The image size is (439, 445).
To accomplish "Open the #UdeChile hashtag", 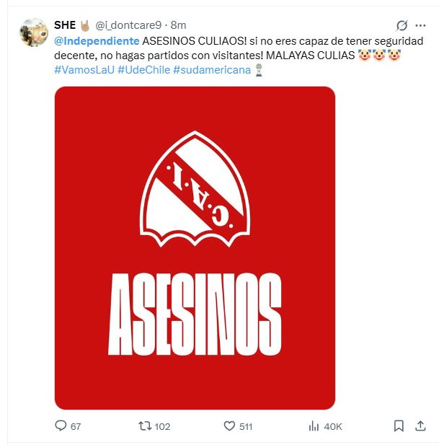I will [143, 70].
